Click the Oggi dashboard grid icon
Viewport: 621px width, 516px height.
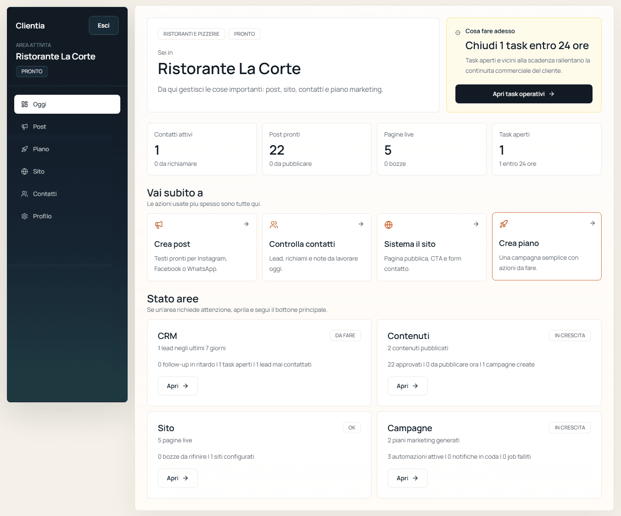click(25, 104)
